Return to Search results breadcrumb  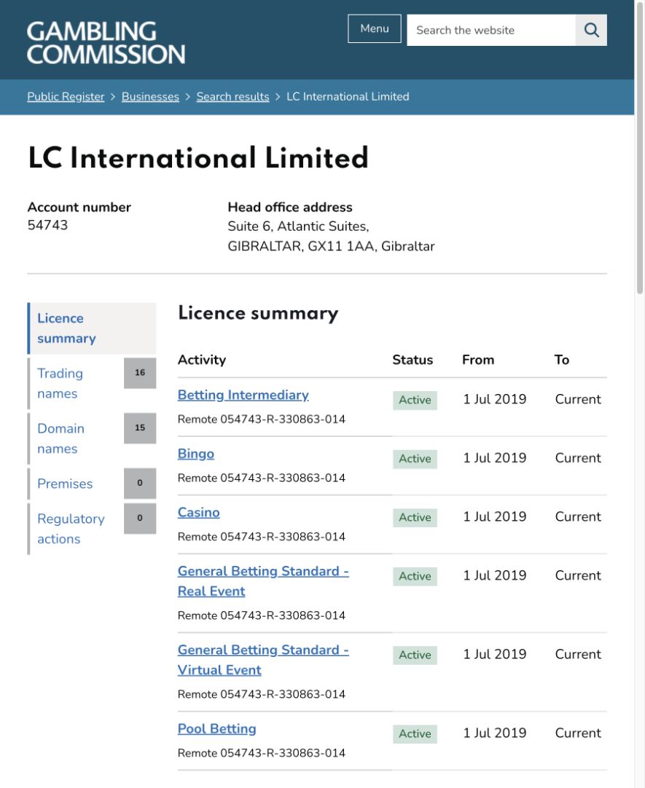click(232, 96)
